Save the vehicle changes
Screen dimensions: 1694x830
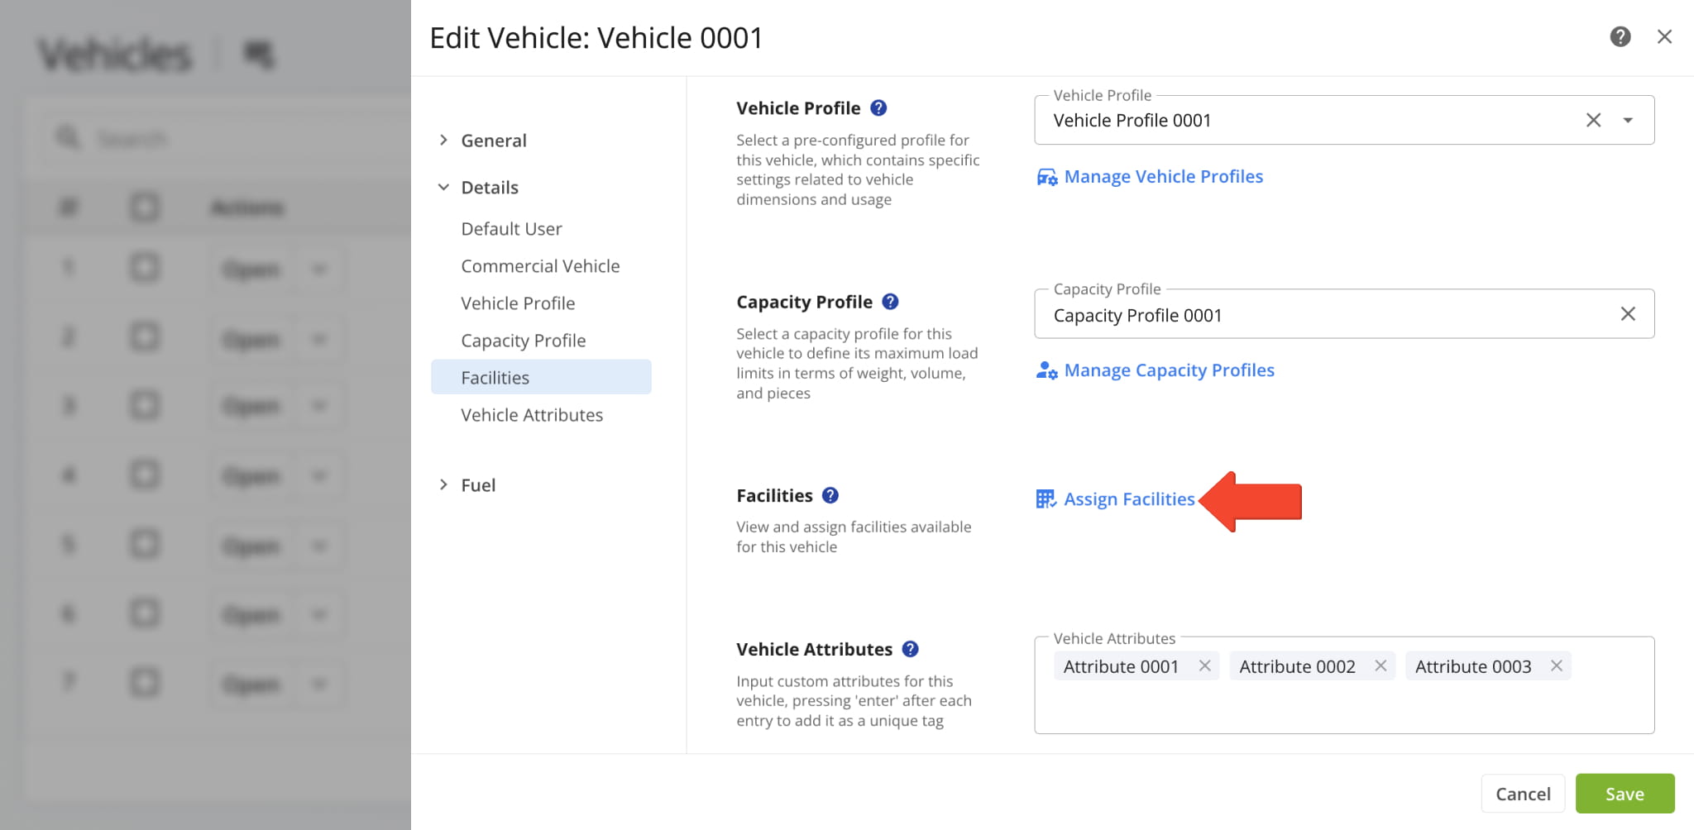tap(1624, 794)
